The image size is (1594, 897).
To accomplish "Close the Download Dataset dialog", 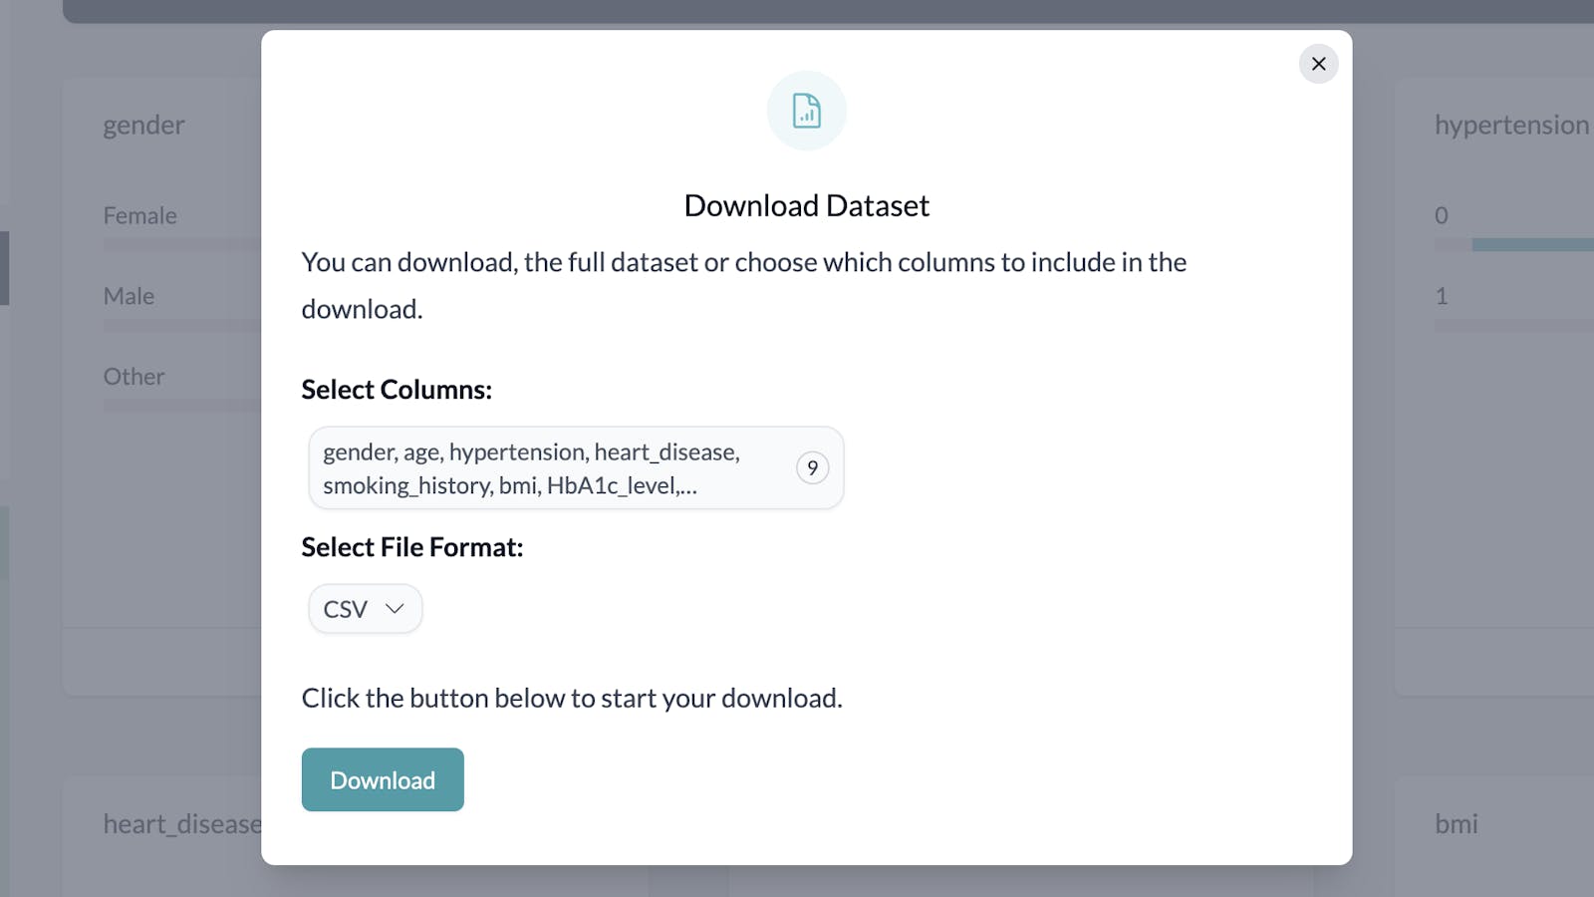I will (1318, 64).
